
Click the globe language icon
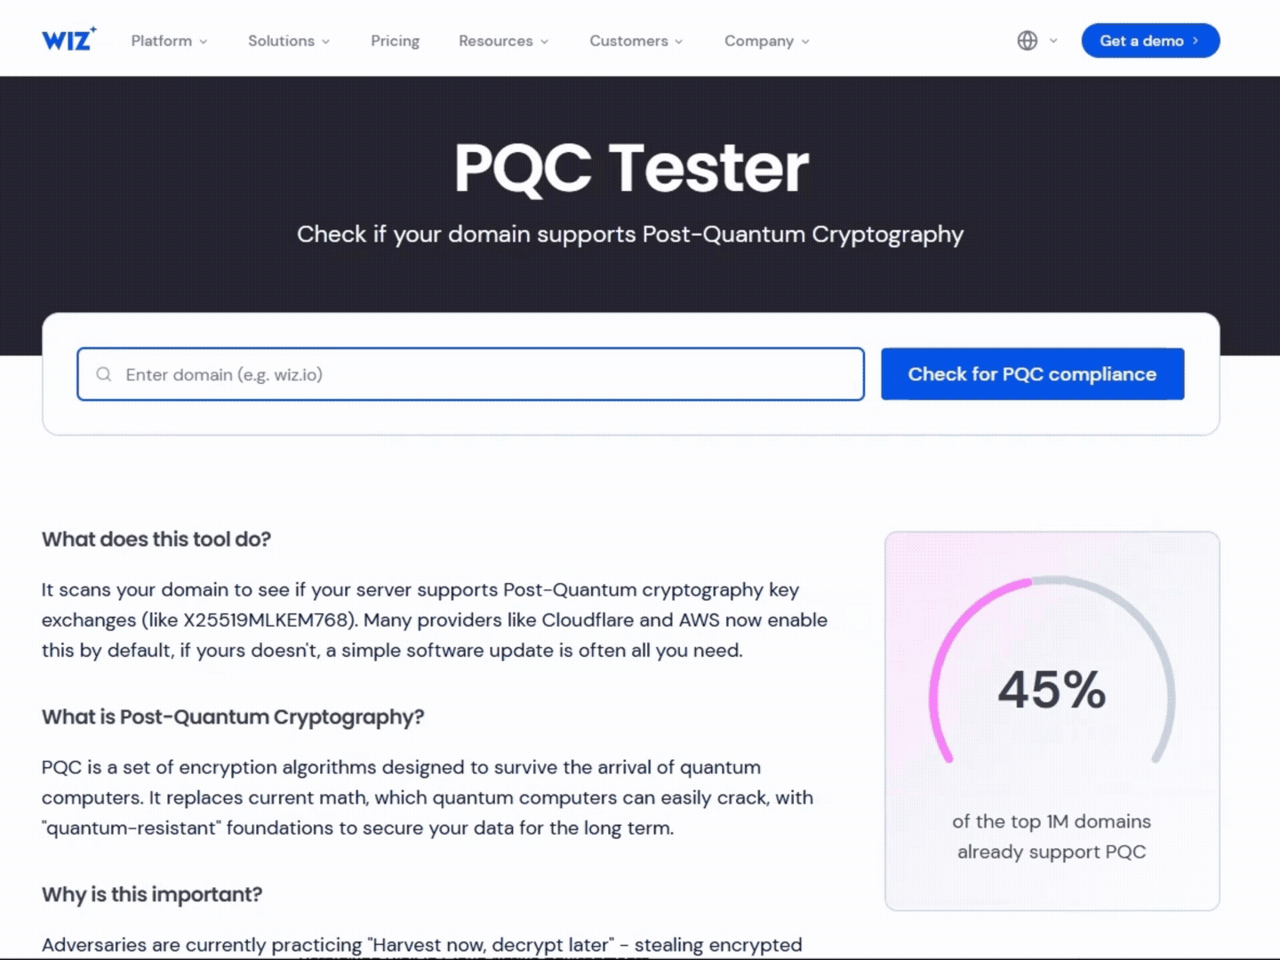(x=1027, y=41)
